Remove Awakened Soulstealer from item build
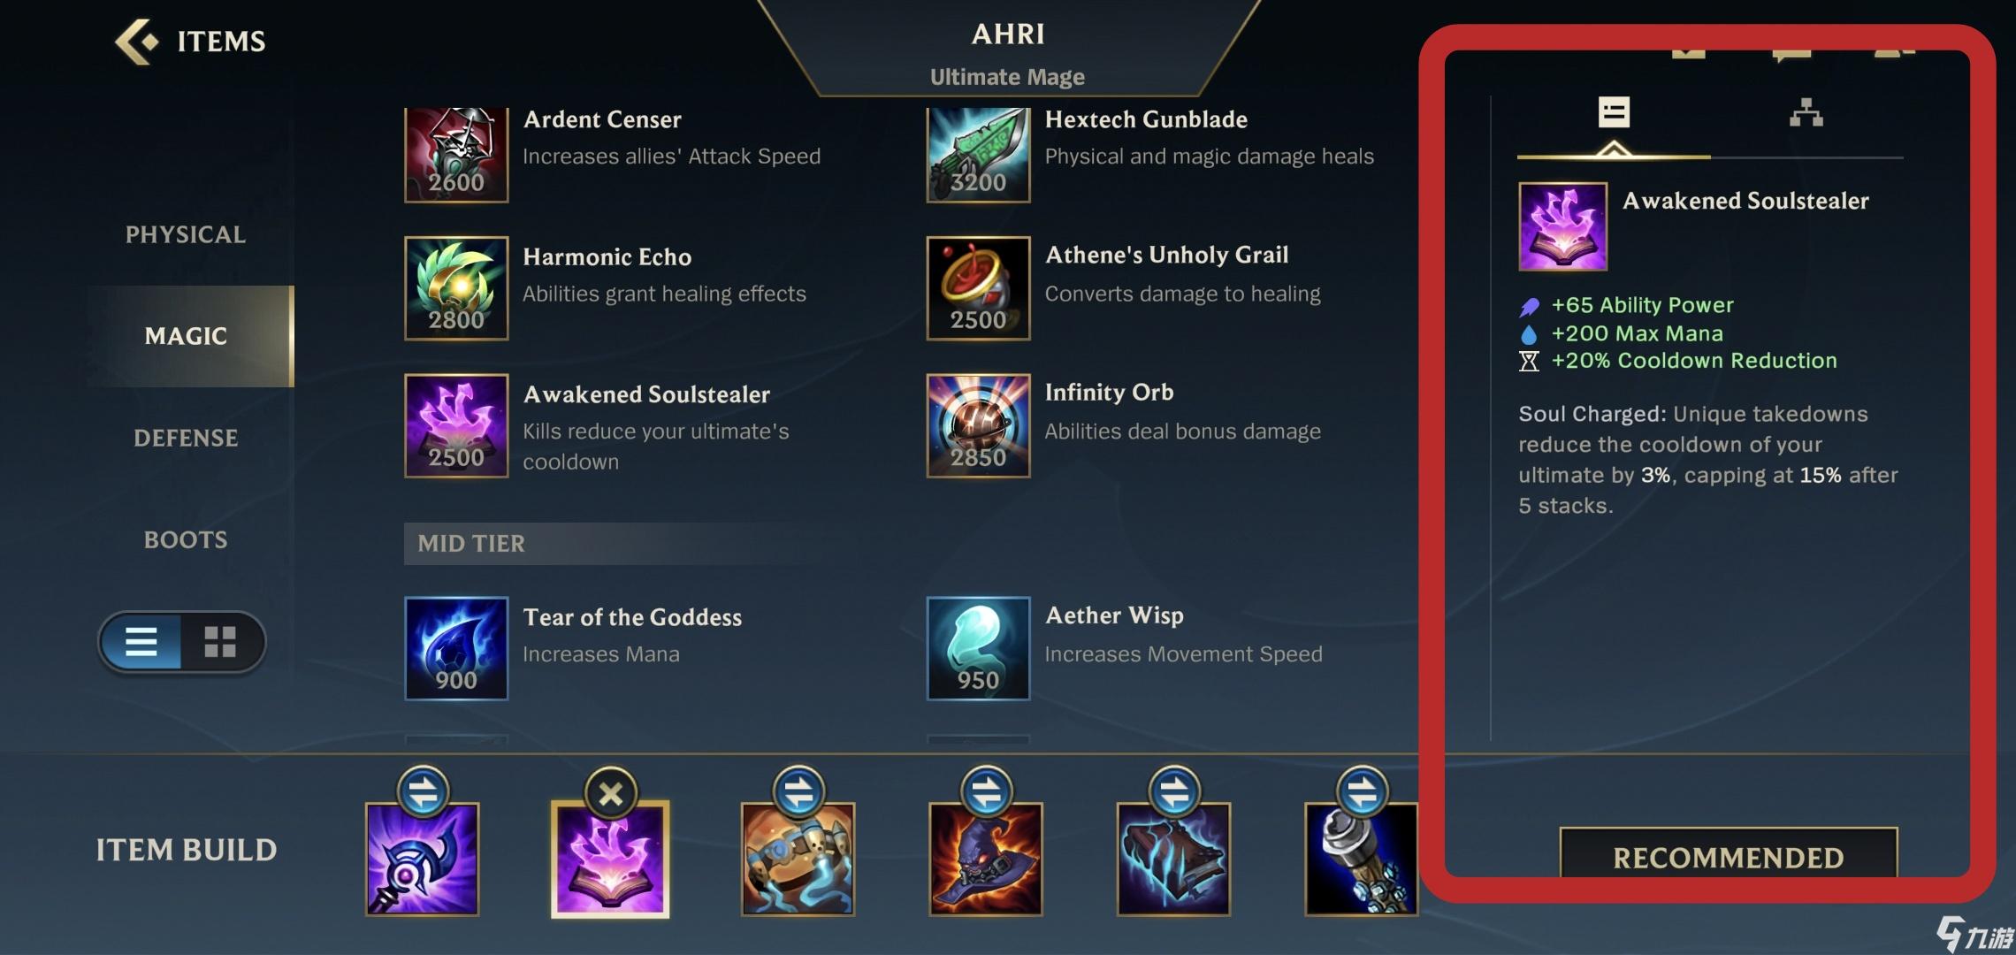 (610, 793)
